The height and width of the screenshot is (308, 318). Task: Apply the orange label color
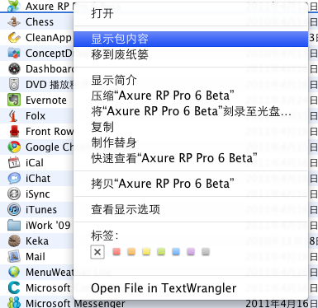pyautogui.click(x=131, y=251)
